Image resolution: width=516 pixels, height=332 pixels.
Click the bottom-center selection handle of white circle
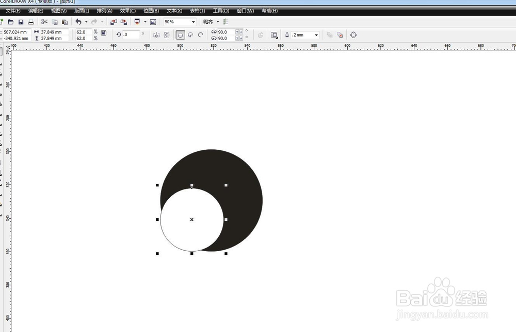click(x=192, y=254)
